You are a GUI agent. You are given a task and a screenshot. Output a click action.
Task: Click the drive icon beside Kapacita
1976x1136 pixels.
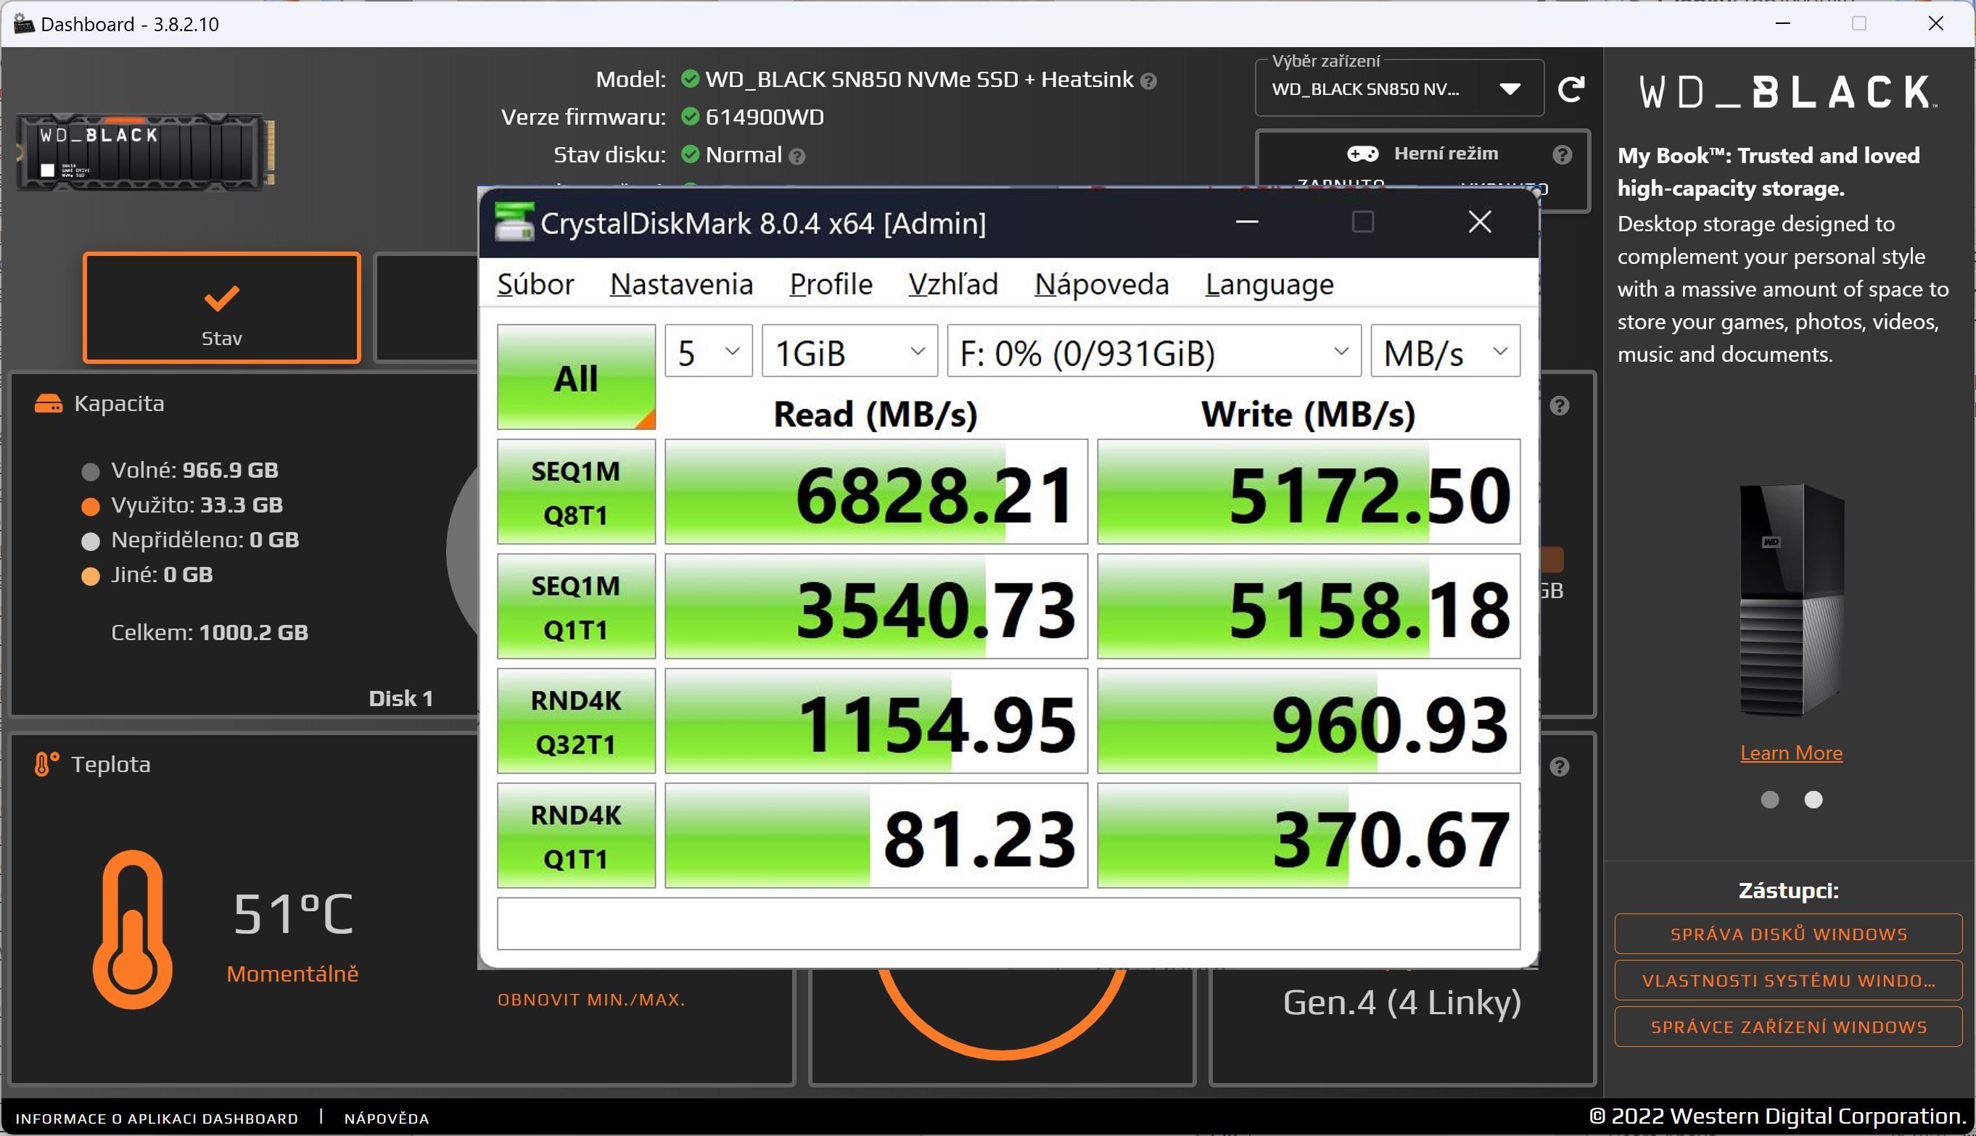tap(49, 402)
